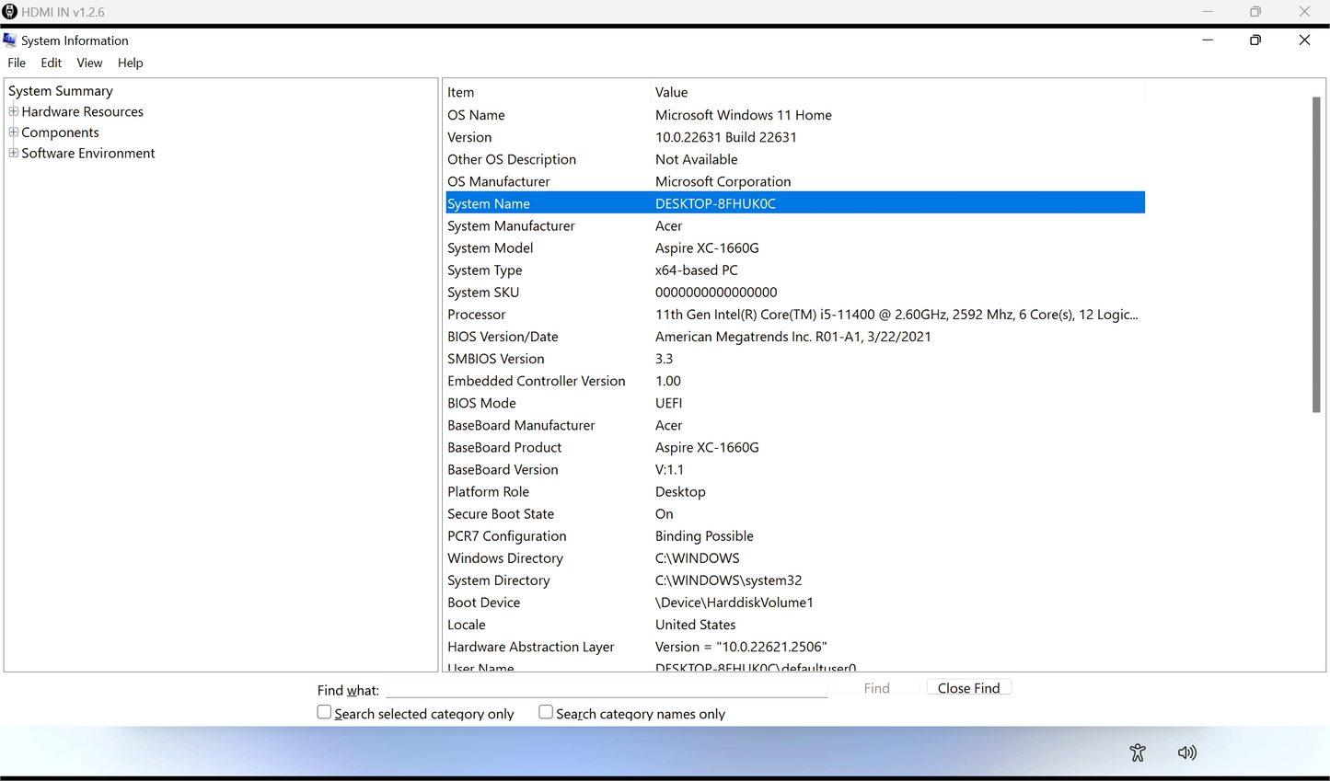
Task: Restore down the System Information window
Action: pos(1255,40)
